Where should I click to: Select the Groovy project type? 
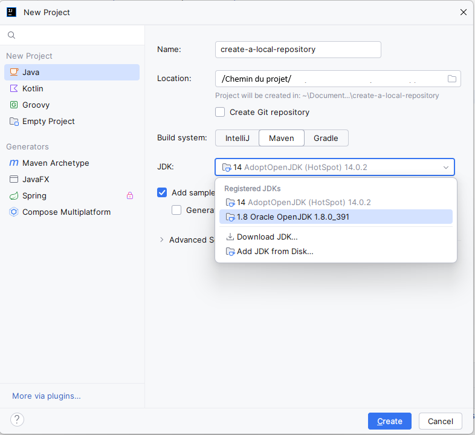point(72,105)
